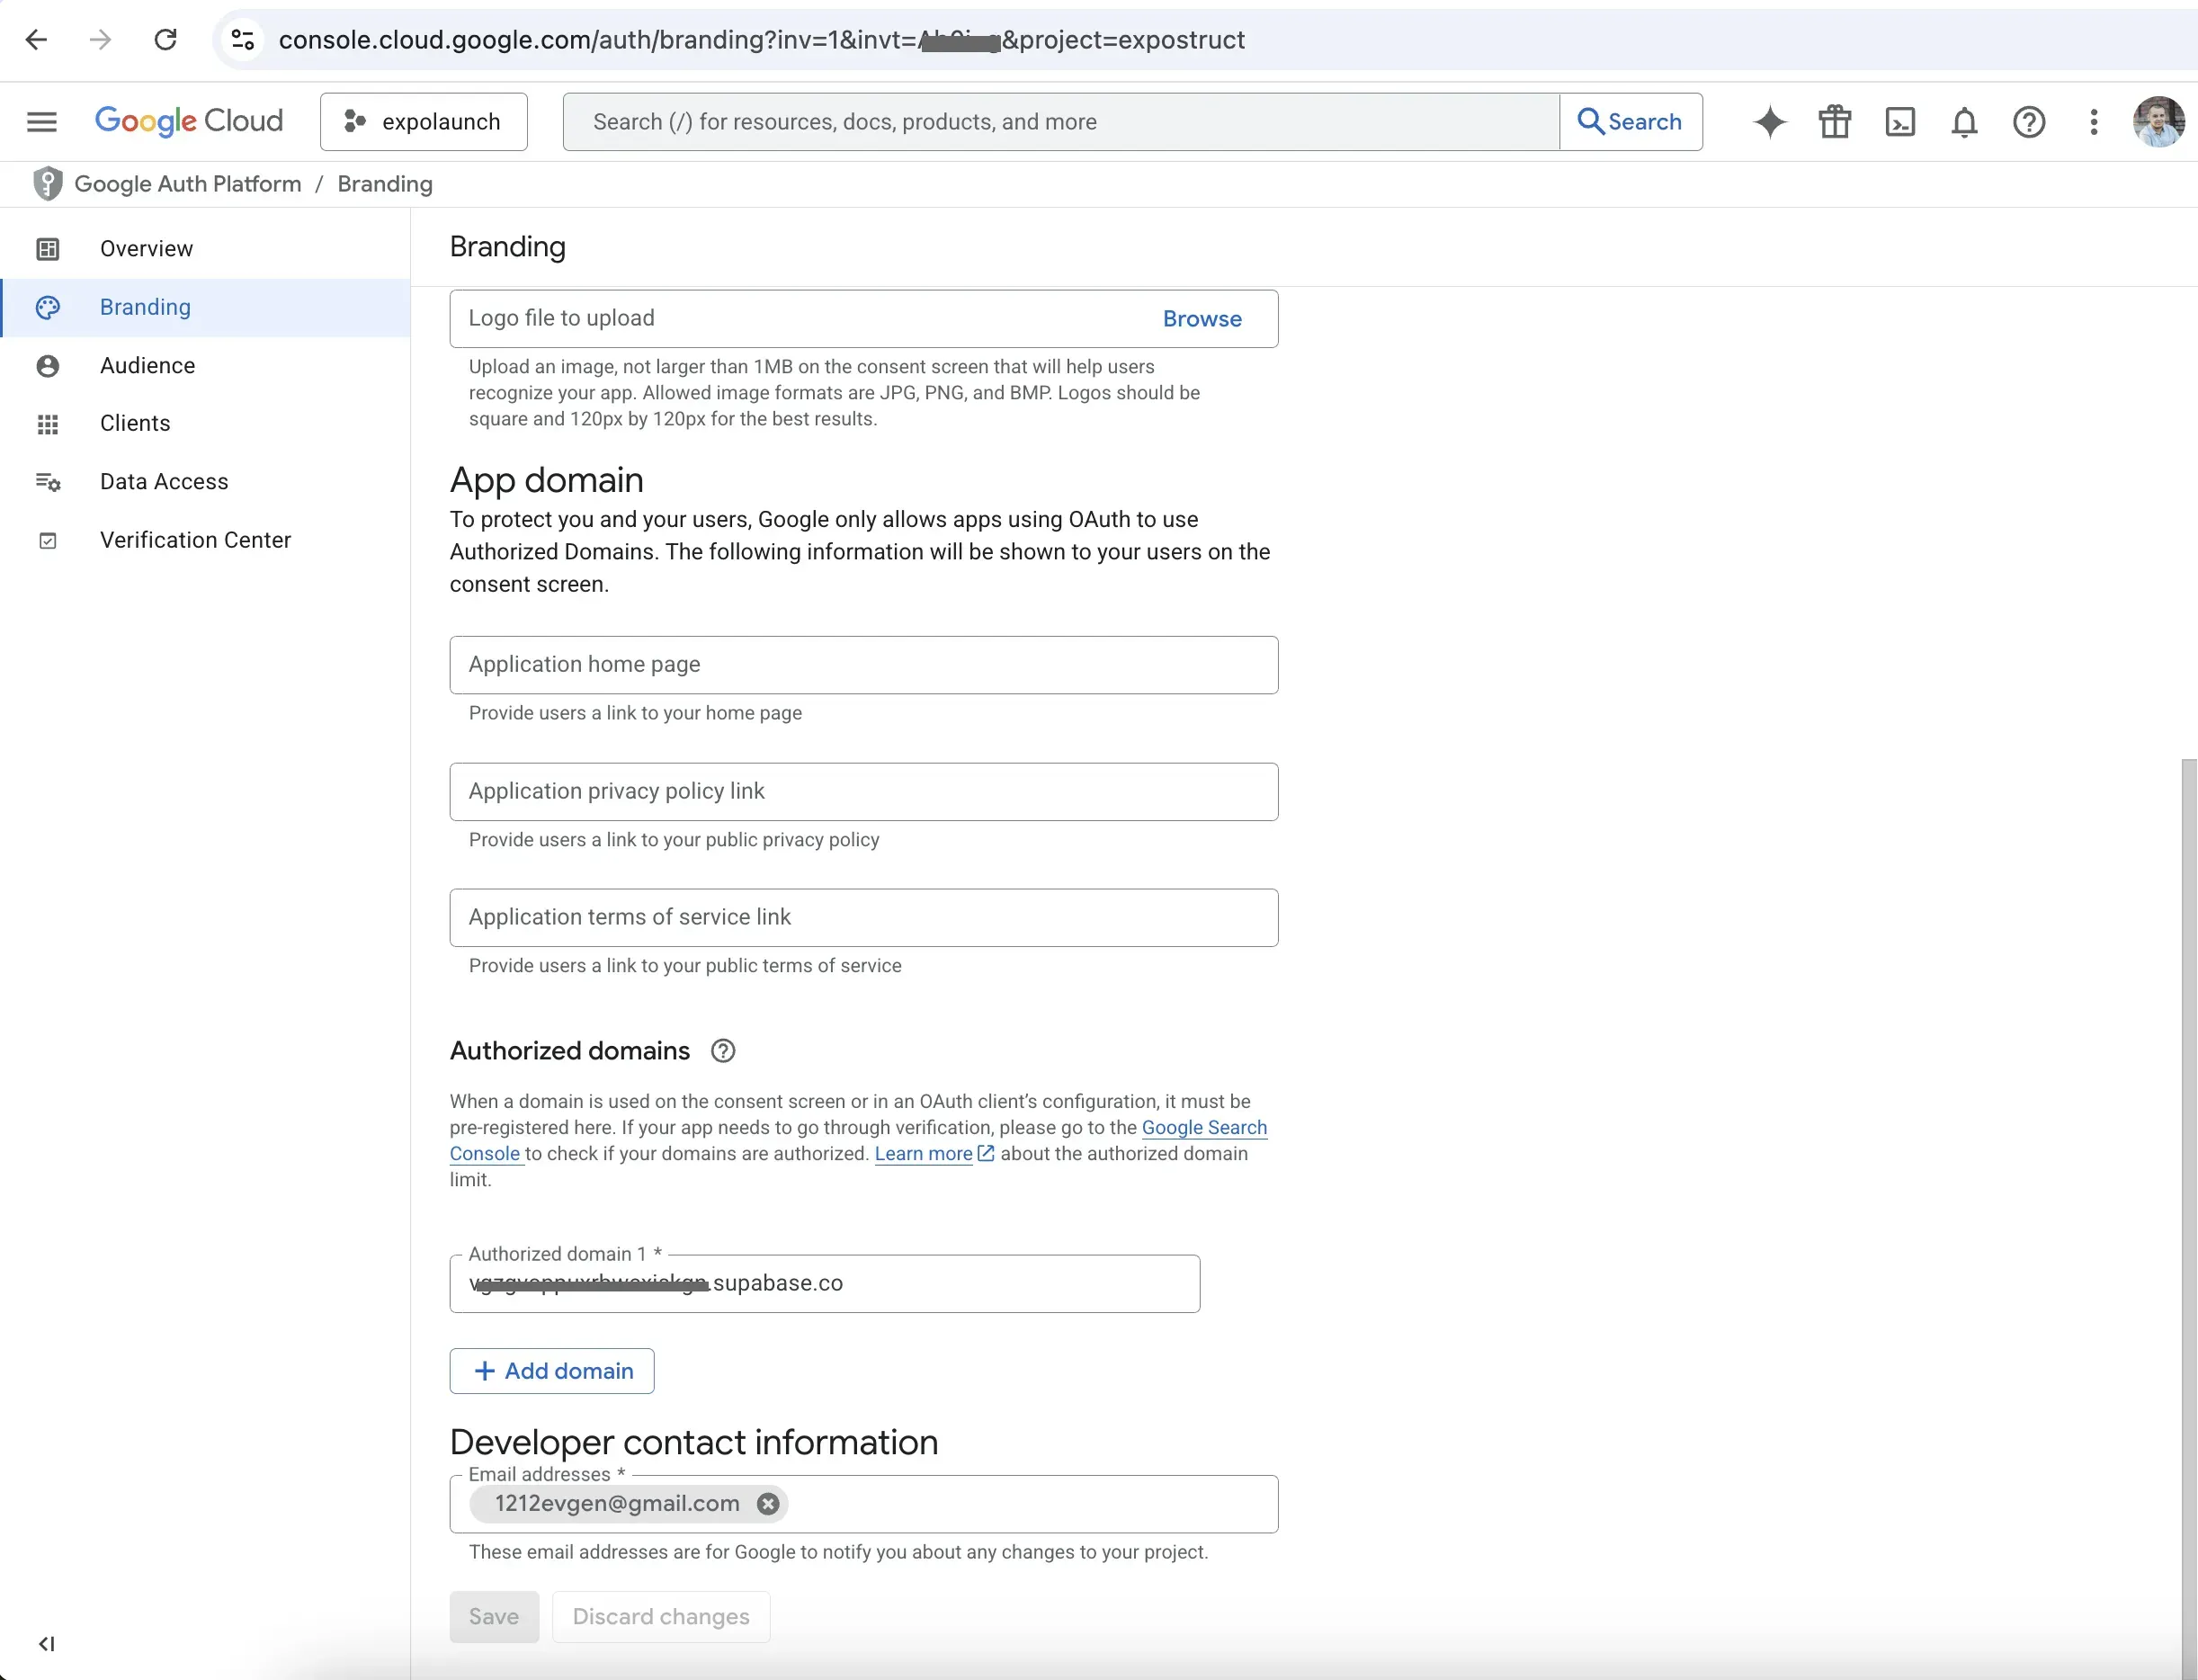Focus the resource search field
2198x1680 pixels.
[1061, 122]
